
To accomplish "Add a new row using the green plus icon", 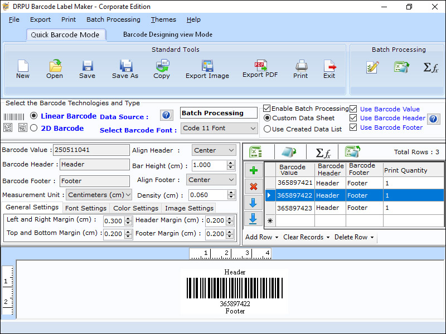I will coord(254,170).
